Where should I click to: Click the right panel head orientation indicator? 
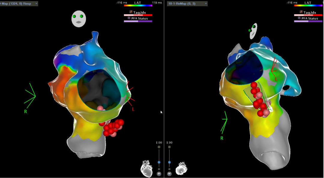[253, 31]
